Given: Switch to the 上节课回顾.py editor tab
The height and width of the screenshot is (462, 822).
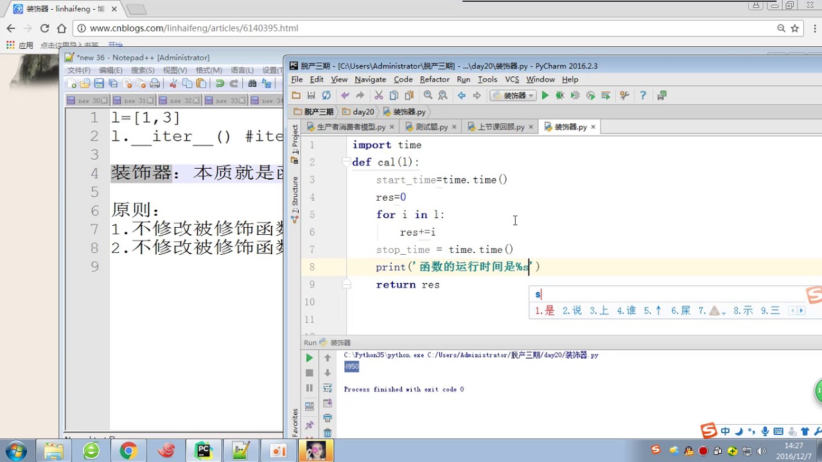Looking at the screenshot, I should click(501, 127).
